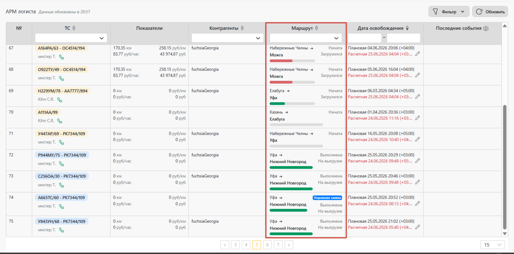Open the Фильтр dropdown button

coord(449,12)
